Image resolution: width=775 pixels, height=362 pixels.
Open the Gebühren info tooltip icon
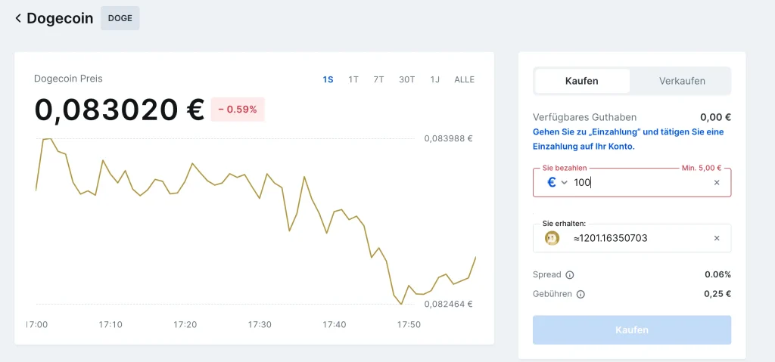(x=580, y=294)
